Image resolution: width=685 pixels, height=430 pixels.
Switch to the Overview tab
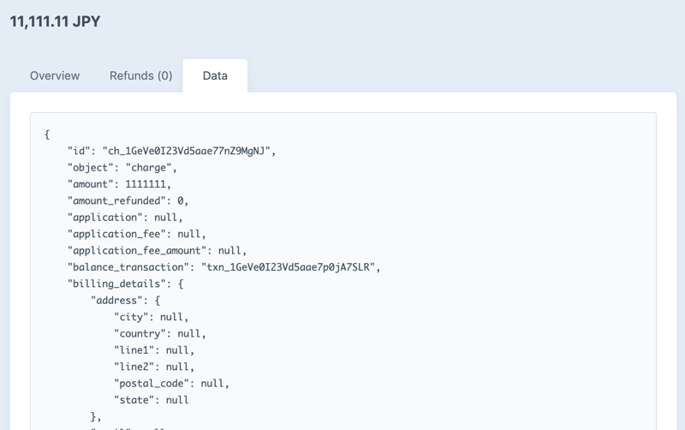click(55, 75)
